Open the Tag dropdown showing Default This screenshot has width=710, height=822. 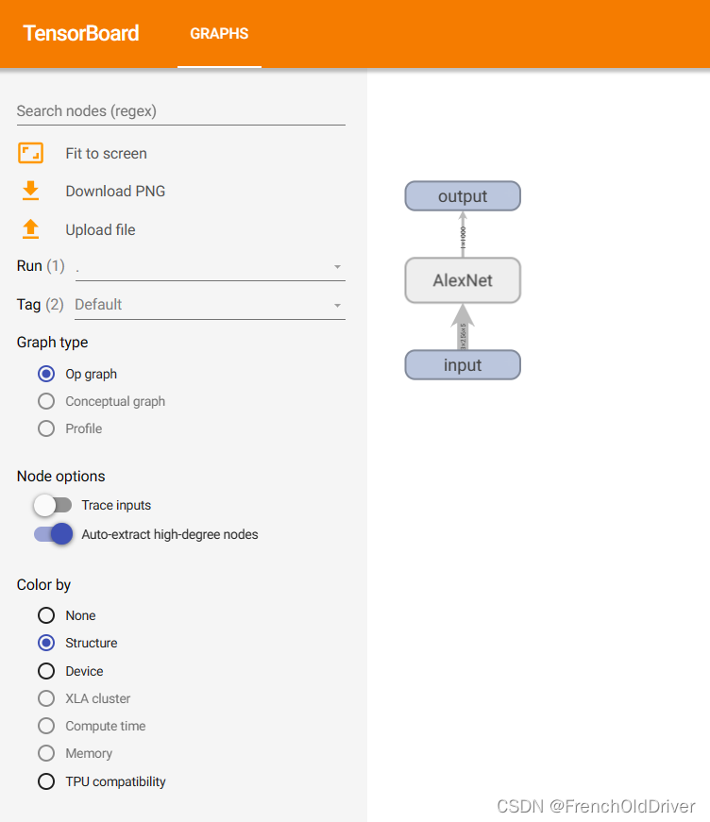click(210, 305)
